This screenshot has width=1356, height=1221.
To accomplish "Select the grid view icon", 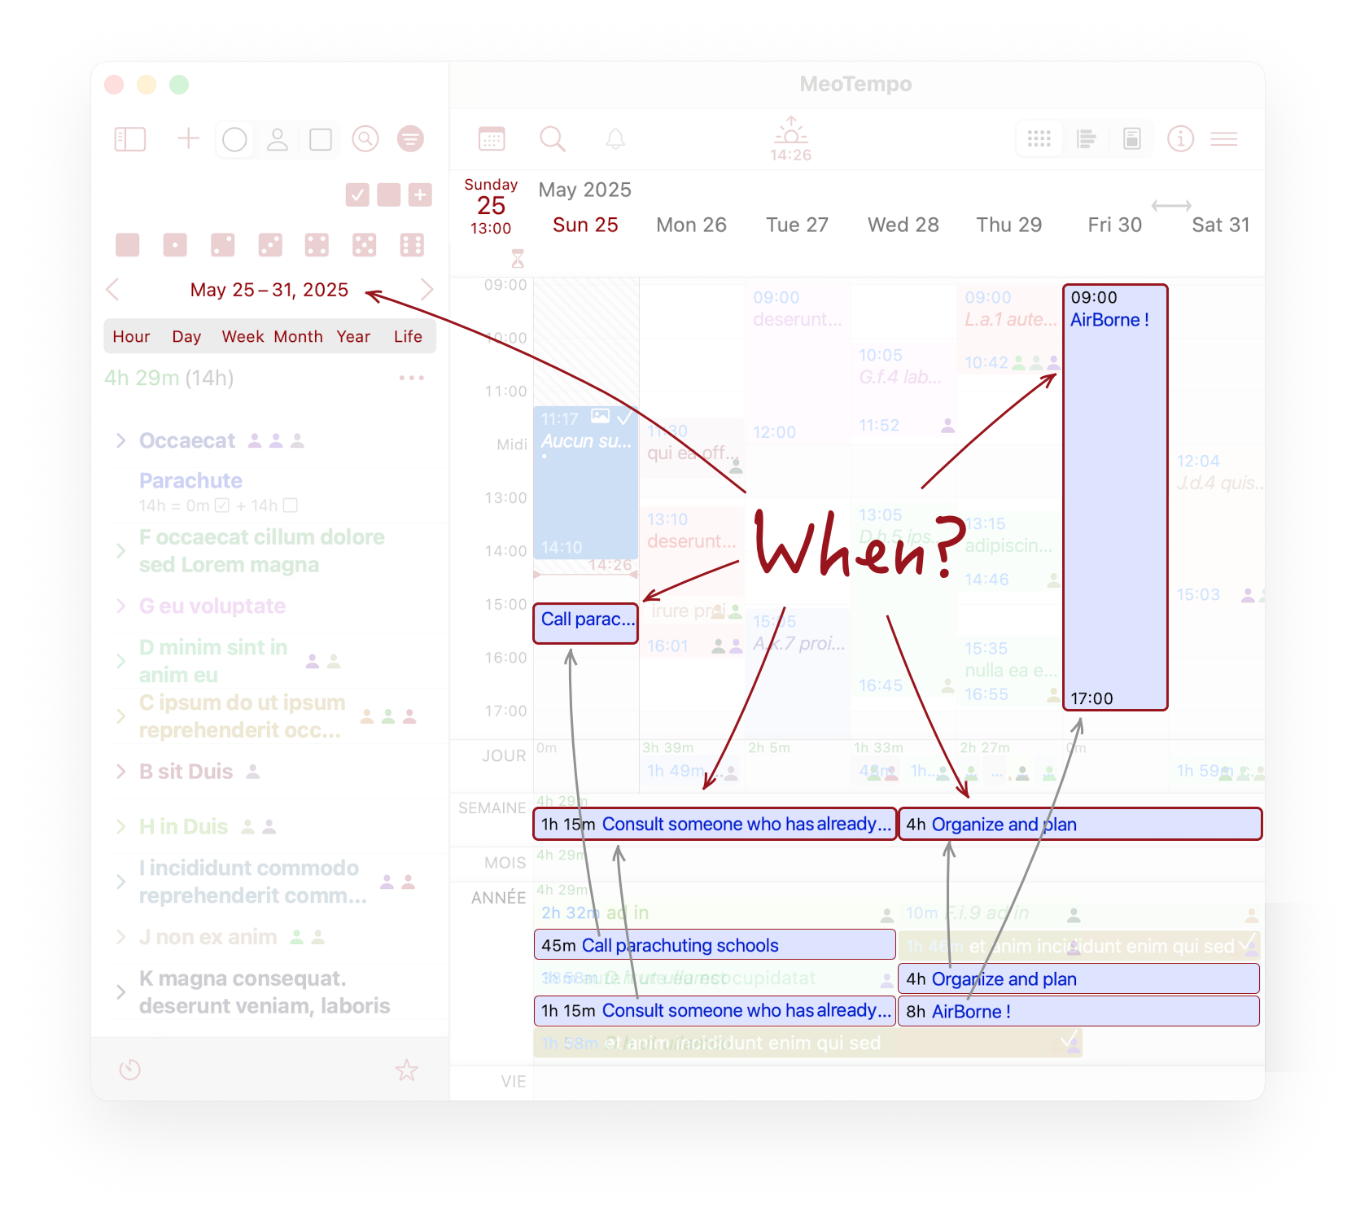I will coord(1039,139).
